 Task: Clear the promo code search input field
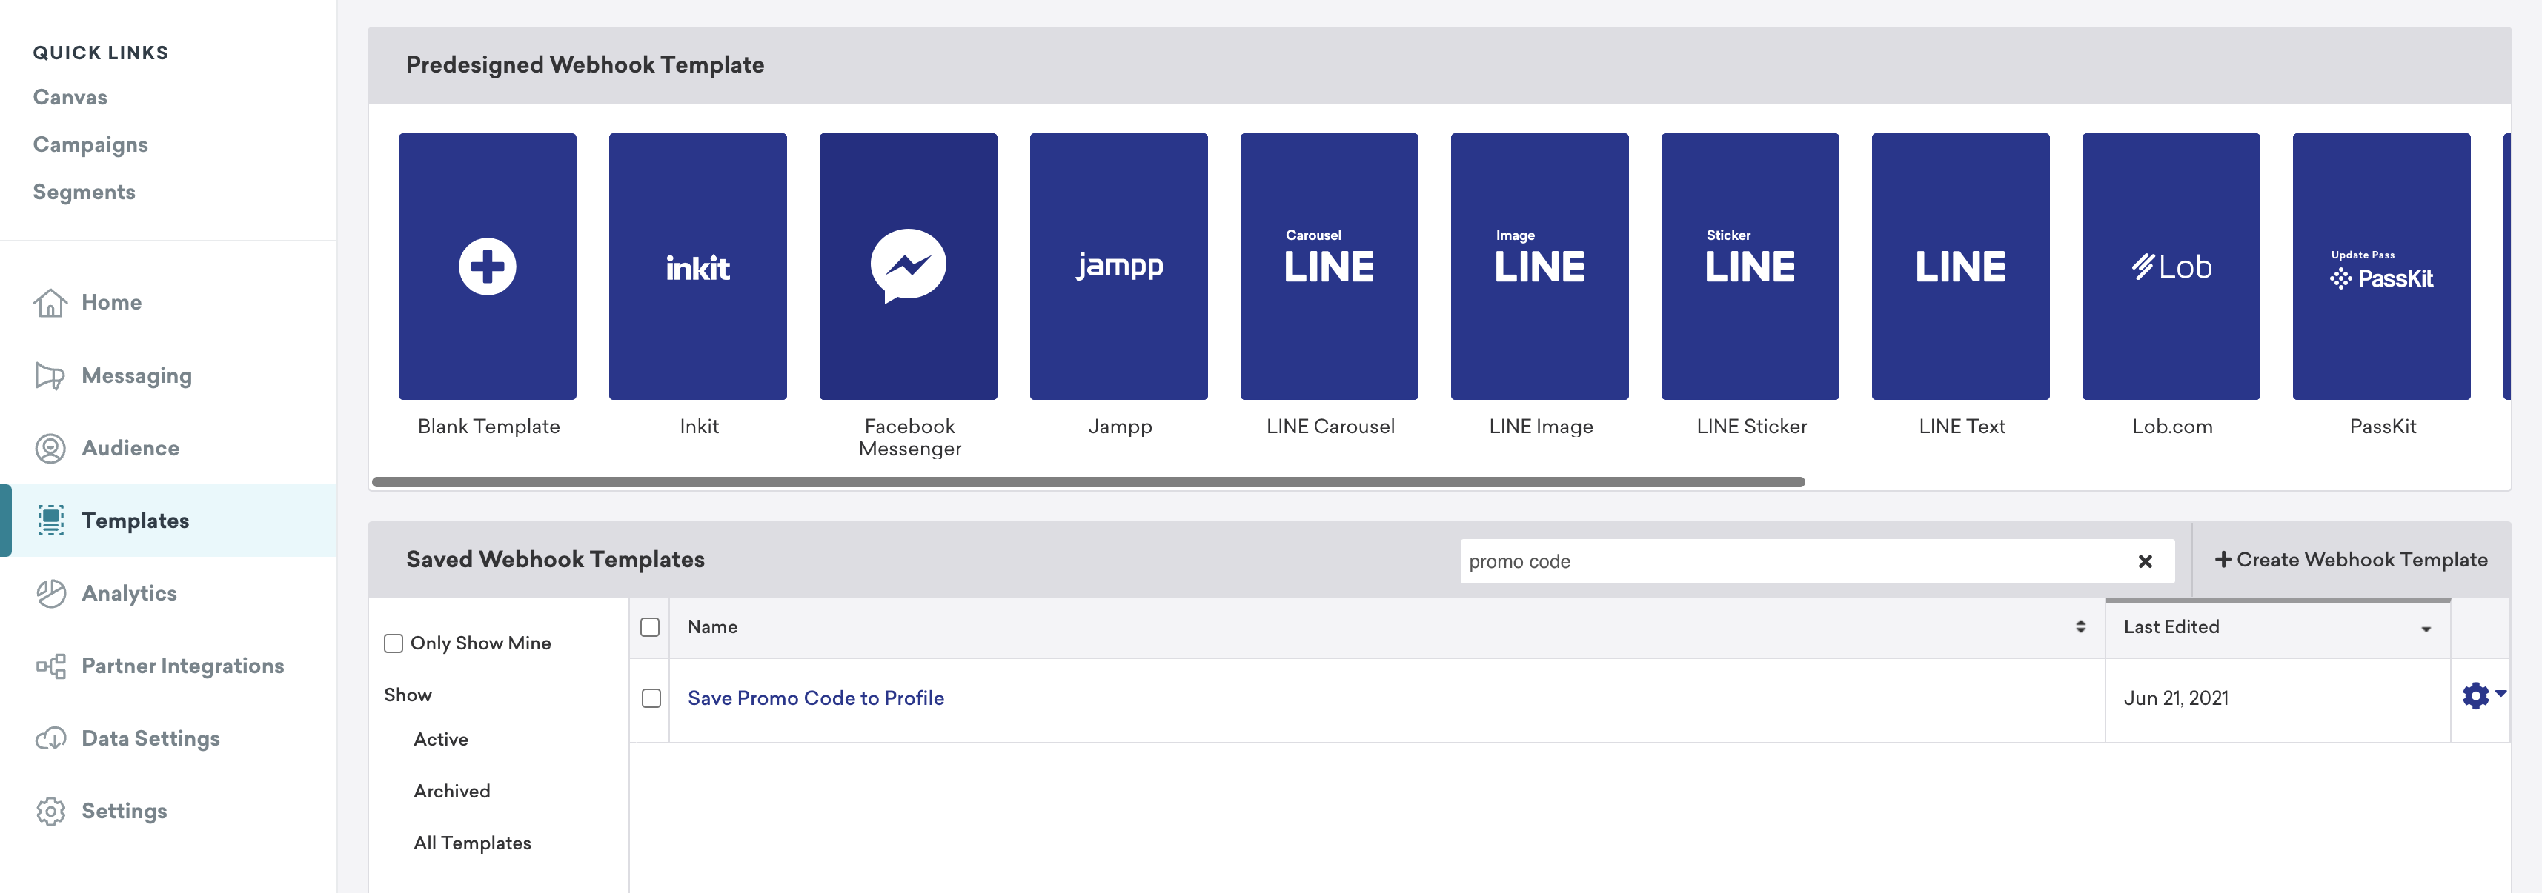[2145, 561]
